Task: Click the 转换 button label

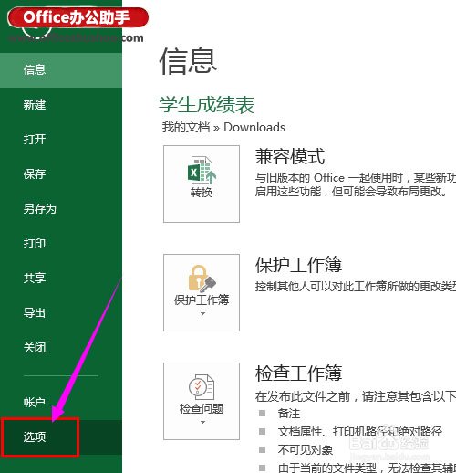Action: 202,193
